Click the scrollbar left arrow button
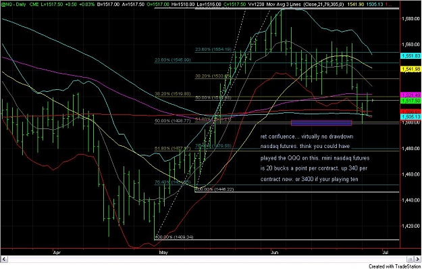Screen dimensions: 422x269 pyautogui.click(x=5, y=260)
